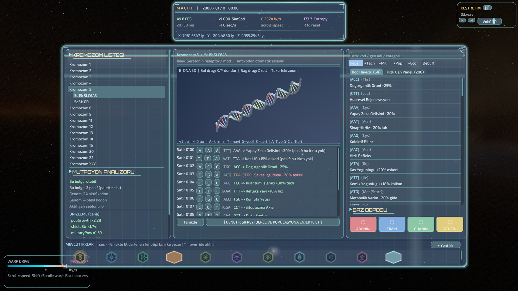Image resolution: width=518 pixels, height=291 pixels.
Task: Click the A base in Satir 0101
Action: tap(216, 159)
